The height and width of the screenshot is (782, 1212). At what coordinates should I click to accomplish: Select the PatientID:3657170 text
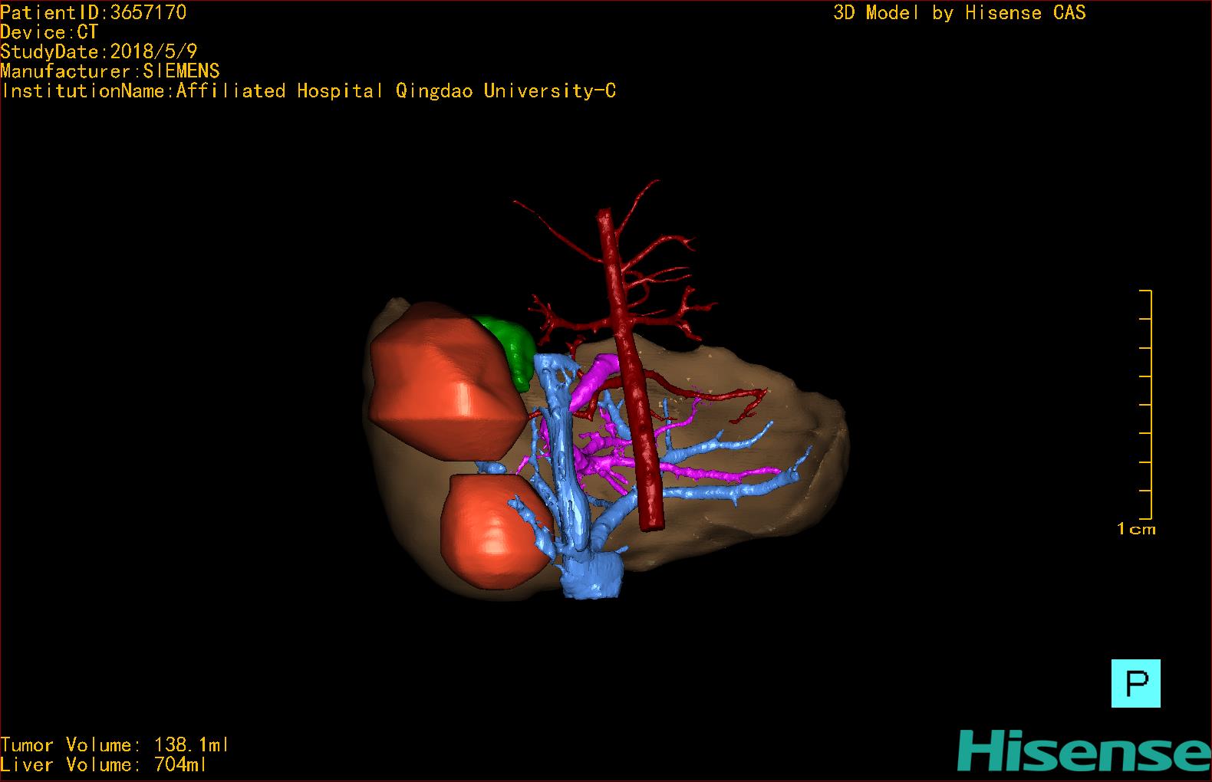pos(93,12)
